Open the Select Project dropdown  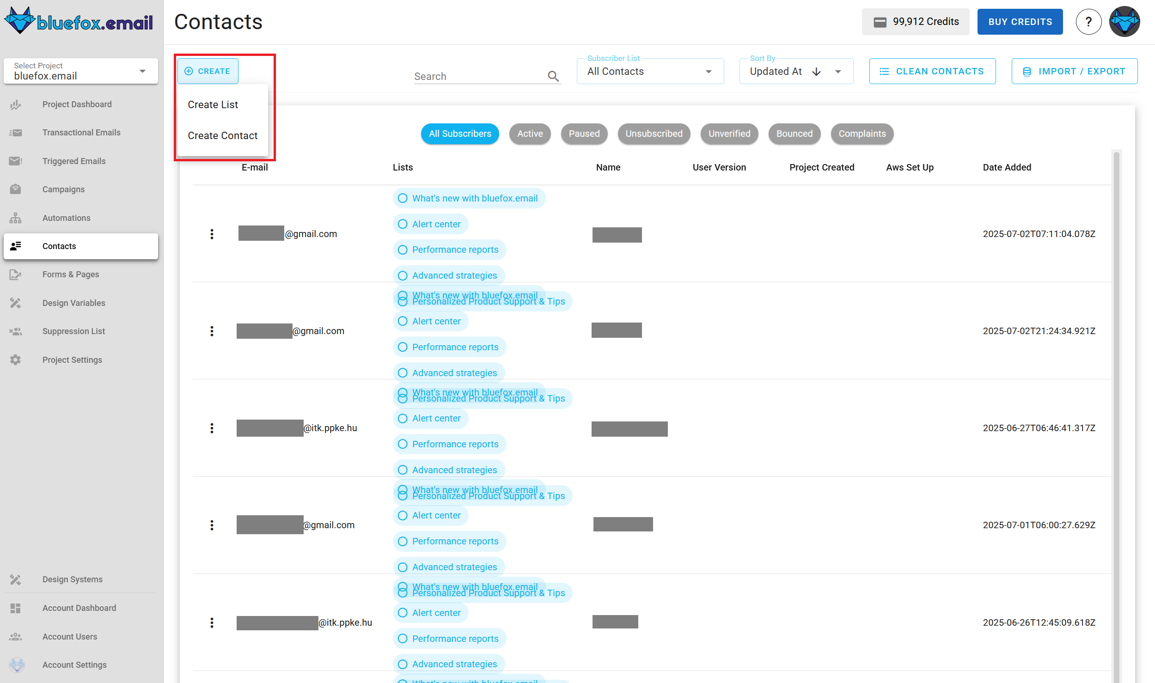(81, 71)
